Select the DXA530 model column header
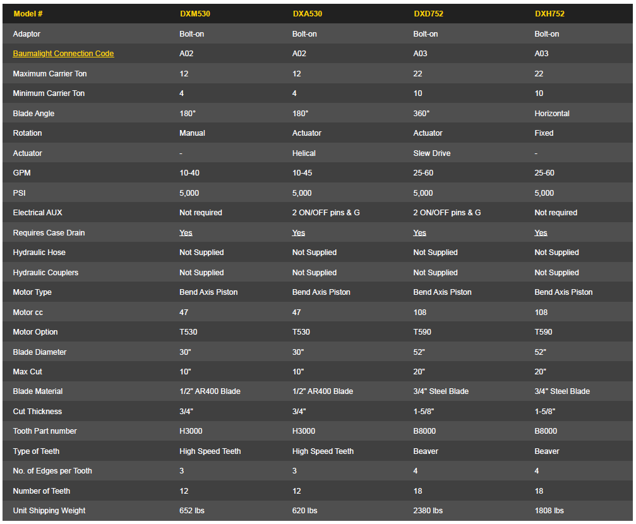 [308, 14]
